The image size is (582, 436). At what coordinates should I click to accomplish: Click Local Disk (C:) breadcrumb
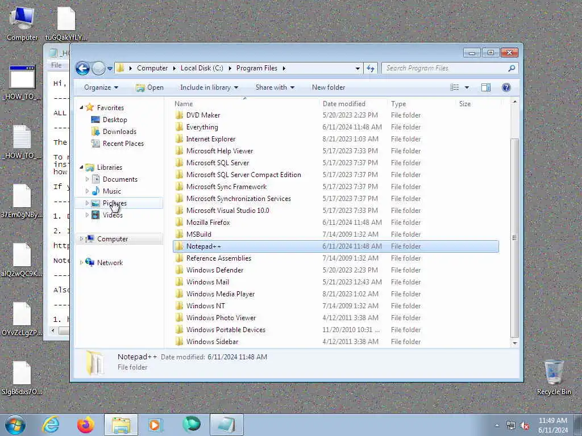click(x=202, y=68)
